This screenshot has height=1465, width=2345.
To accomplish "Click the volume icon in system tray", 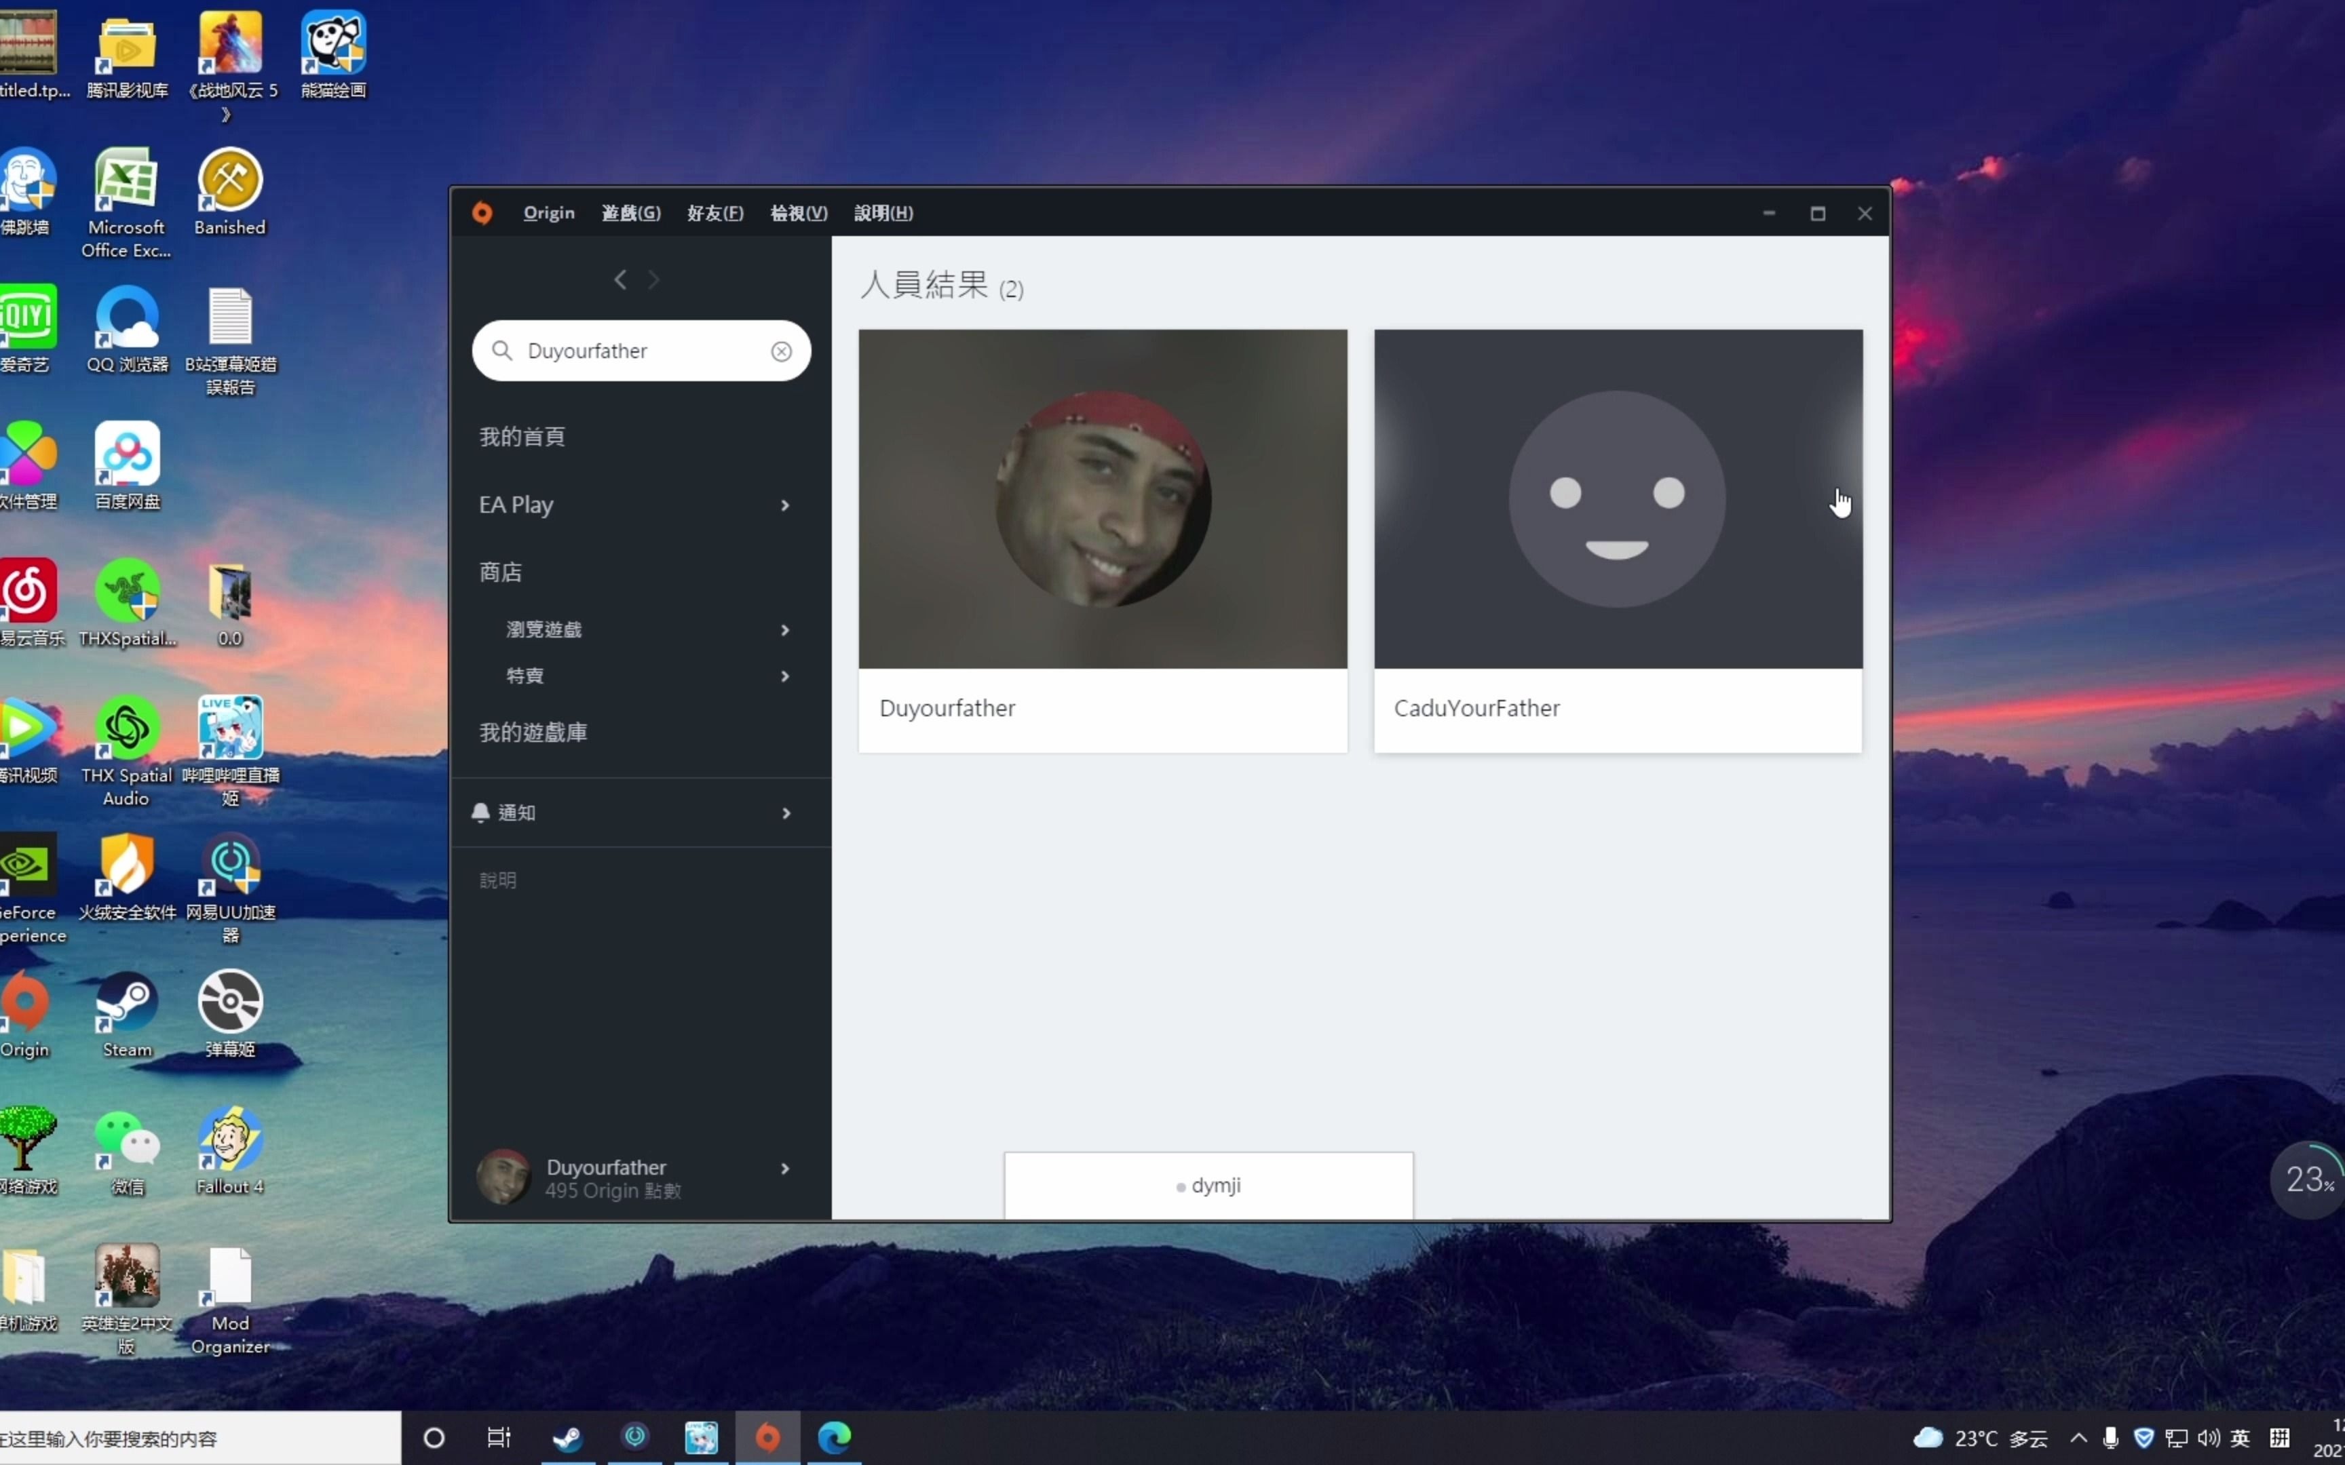I will pos(2209,1438).
